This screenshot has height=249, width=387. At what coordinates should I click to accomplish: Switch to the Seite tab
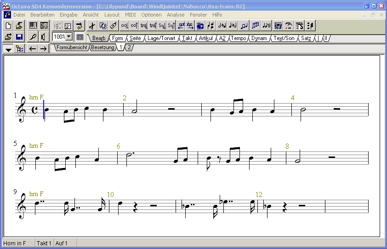[135, 38]
